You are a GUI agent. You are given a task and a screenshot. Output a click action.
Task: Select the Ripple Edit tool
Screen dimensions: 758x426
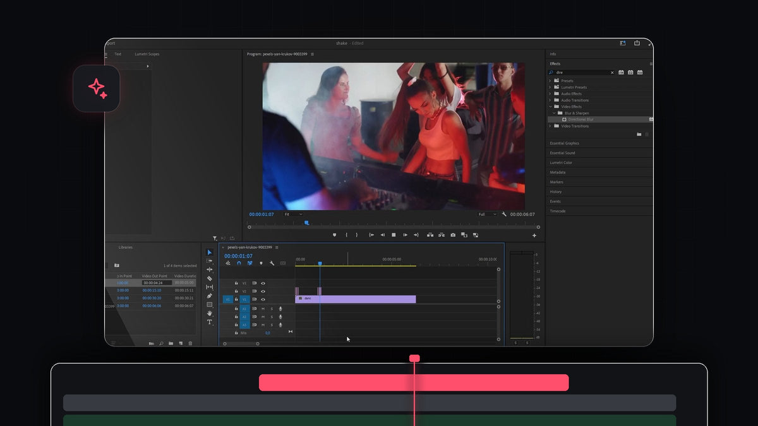coord(210,269)
